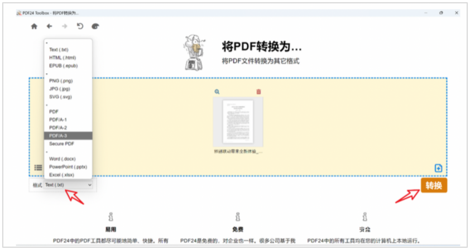Add another file with the blue plus-page icon
470x250 pixels.
438,168
